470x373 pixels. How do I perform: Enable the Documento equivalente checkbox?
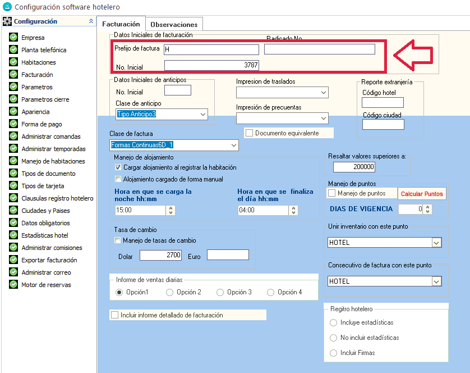pyautogui.click(x=249, y=133)
